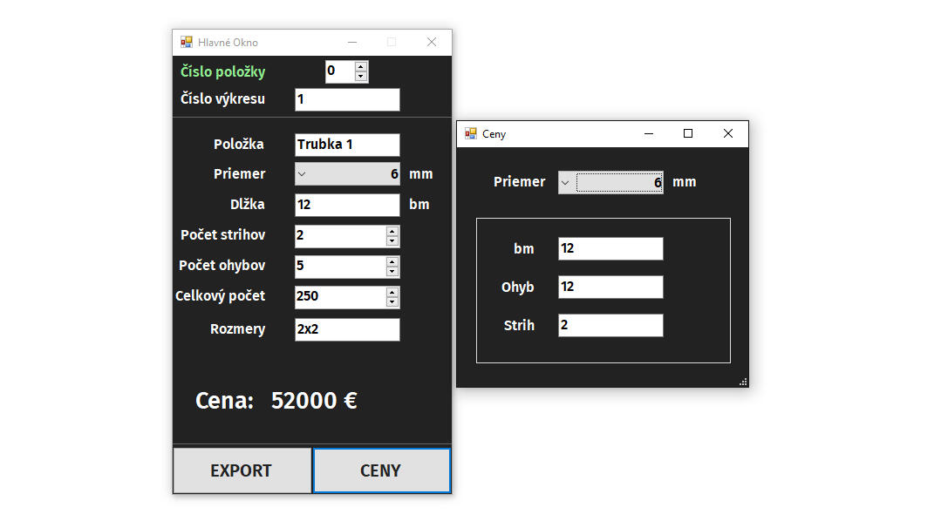Expand Priemer dropdown in Ceny window
The height and width of the screenshot is (521, 941).
click(x=565, y=183)
